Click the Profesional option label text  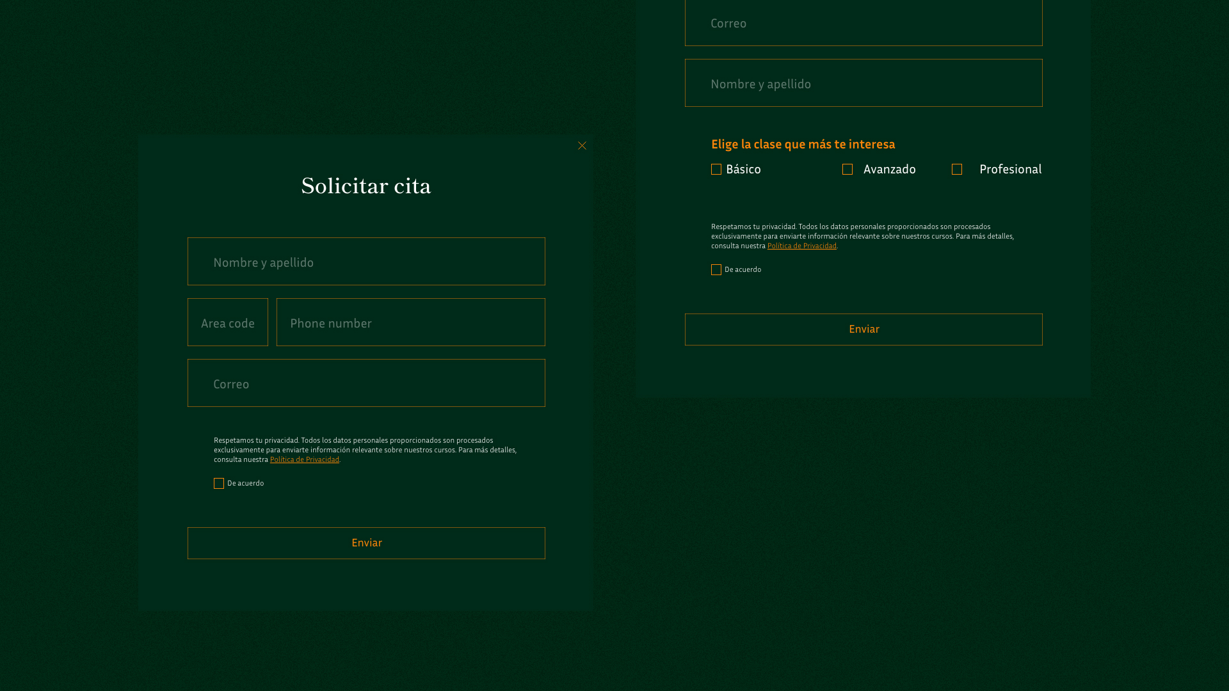coord(1010,169)
